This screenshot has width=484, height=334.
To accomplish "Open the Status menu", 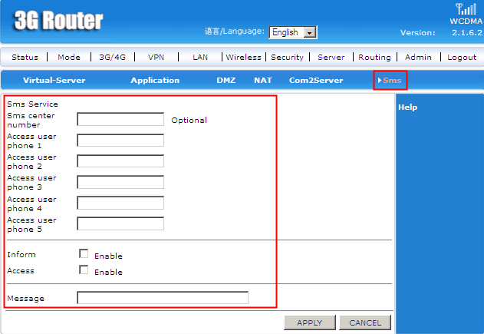I will pyautogui.click(x=25, y=57).
